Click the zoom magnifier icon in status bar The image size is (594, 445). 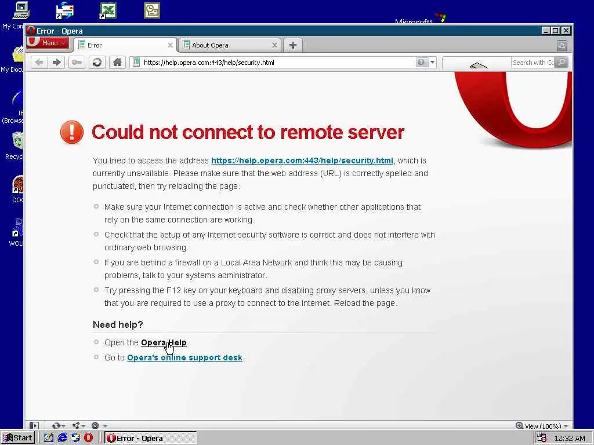519,426
